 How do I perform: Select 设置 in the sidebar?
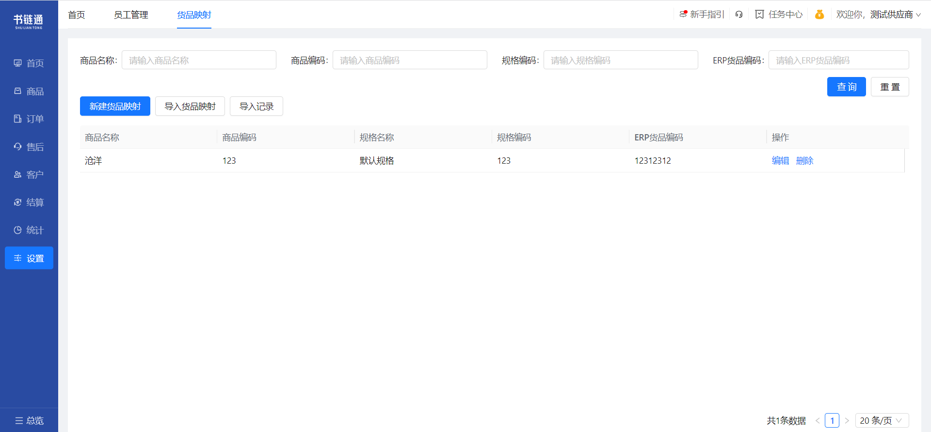[x=29, y=258]
